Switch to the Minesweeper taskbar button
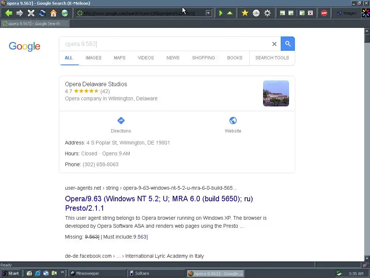370x278 pixels. pos(98,274)
